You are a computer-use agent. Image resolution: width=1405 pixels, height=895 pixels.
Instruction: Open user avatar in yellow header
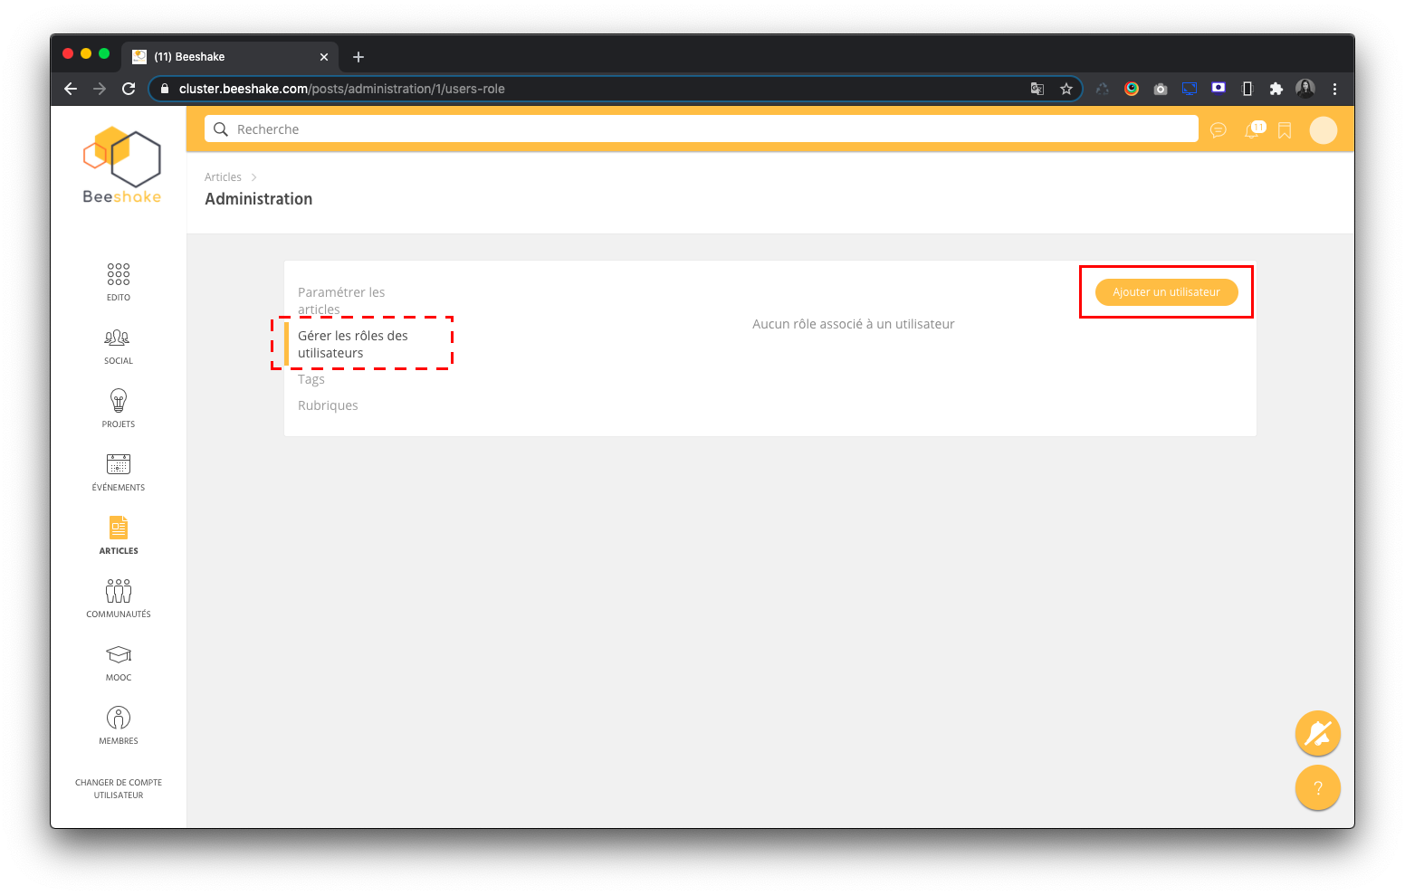(x=1324, y=130)
